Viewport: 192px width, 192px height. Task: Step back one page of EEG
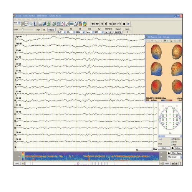click(x=111, y=24)
